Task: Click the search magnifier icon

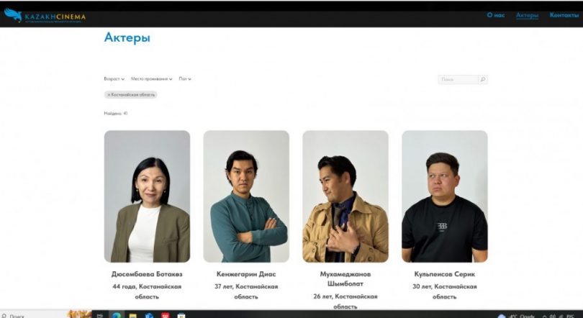Action: tap(483, 79)
